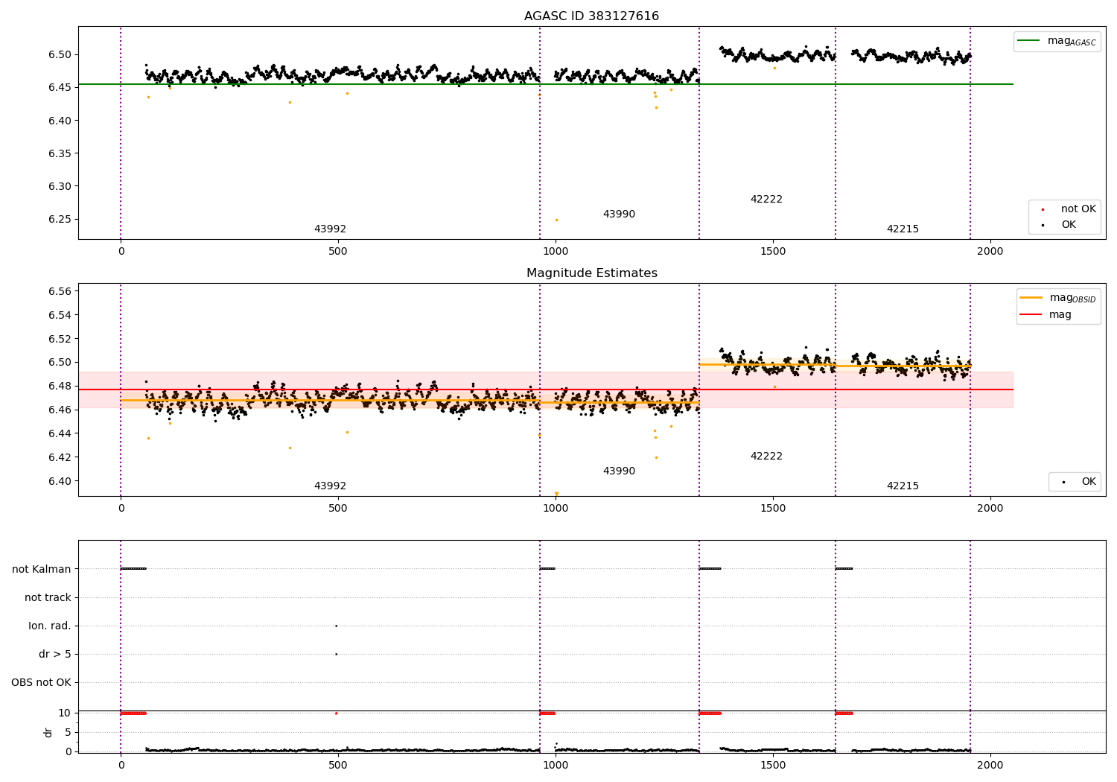The image size is (1117, 782).
Task: Click the red 'mag' legend entry in middle plot
Action: 1046,315
